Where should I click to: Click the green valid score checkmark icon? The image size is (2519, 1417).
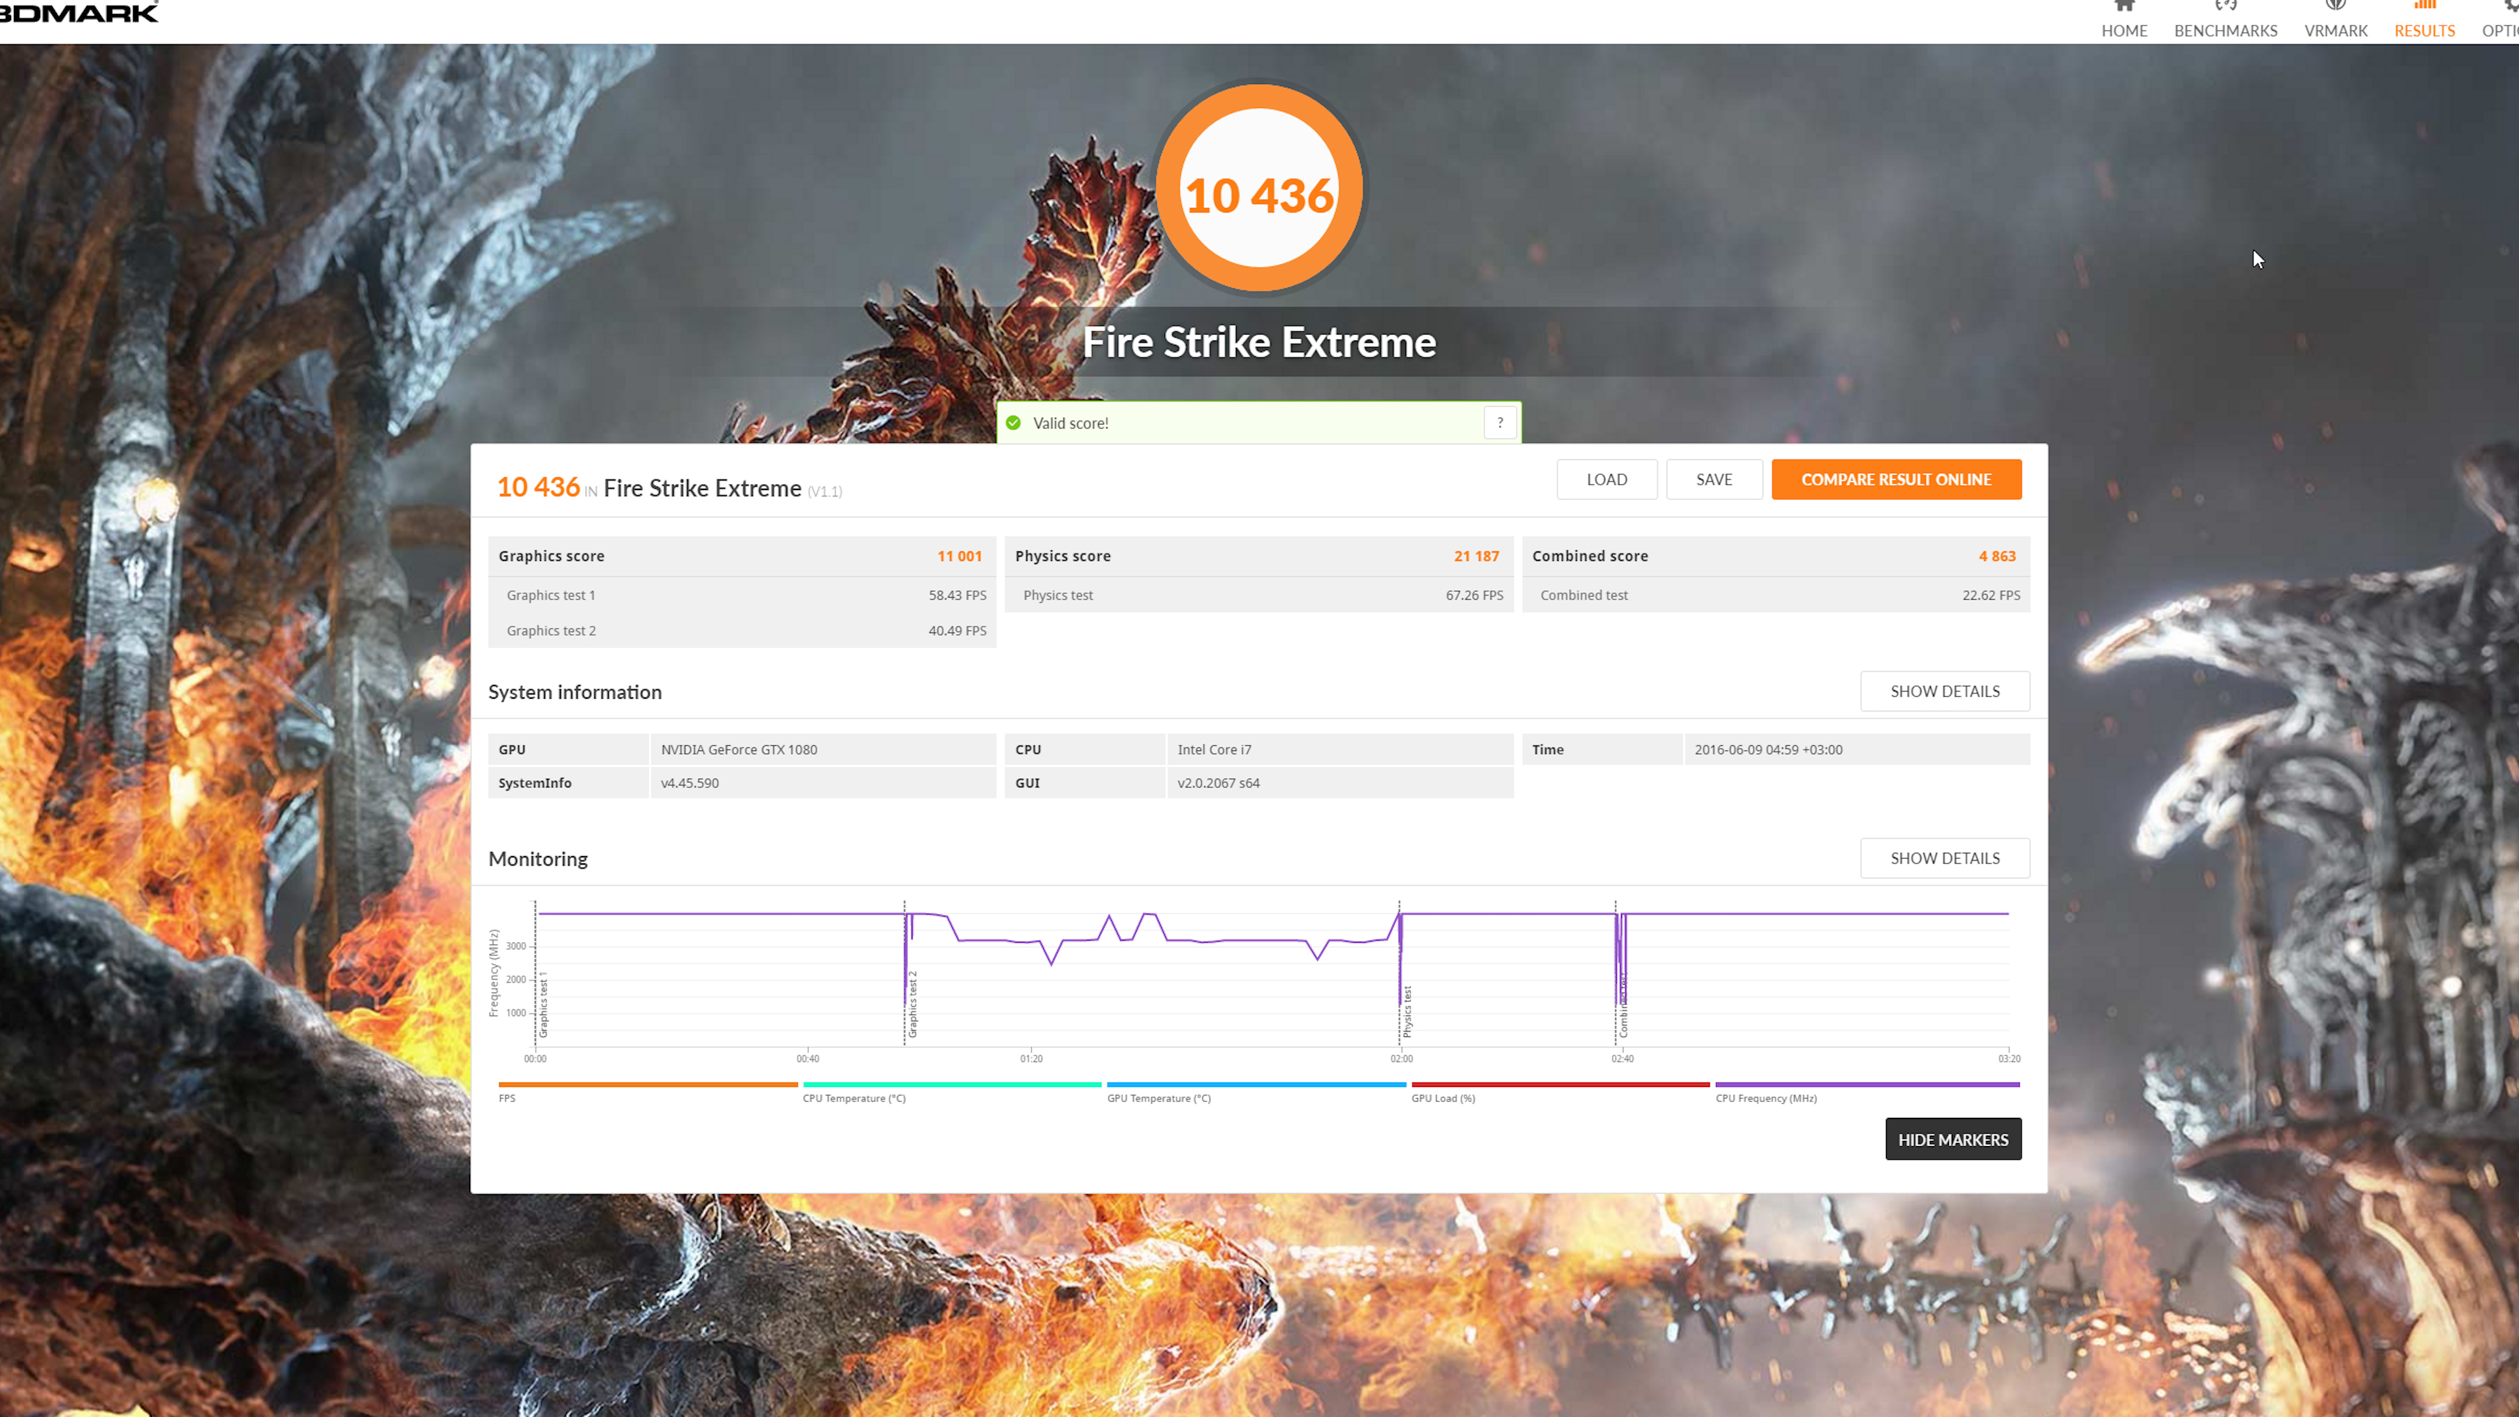pos(1013,422)
